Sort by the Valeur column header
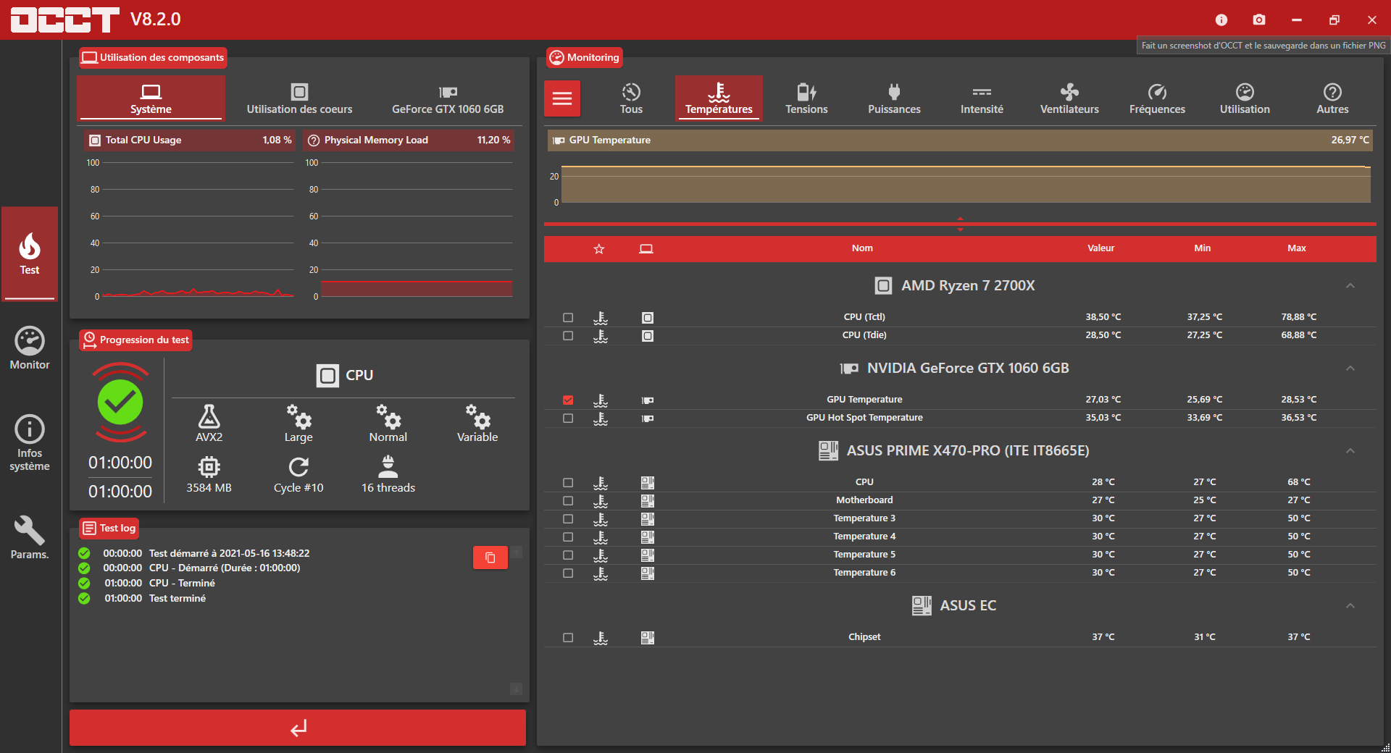1391x753 pixels. pyautogui.click(x=1100, y=248)
